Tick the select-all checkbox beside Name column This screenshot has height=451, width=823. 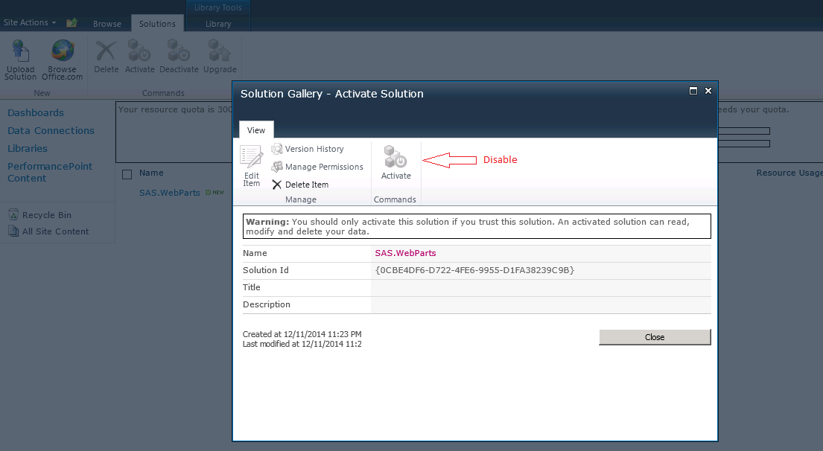click(x=127, y=174)
